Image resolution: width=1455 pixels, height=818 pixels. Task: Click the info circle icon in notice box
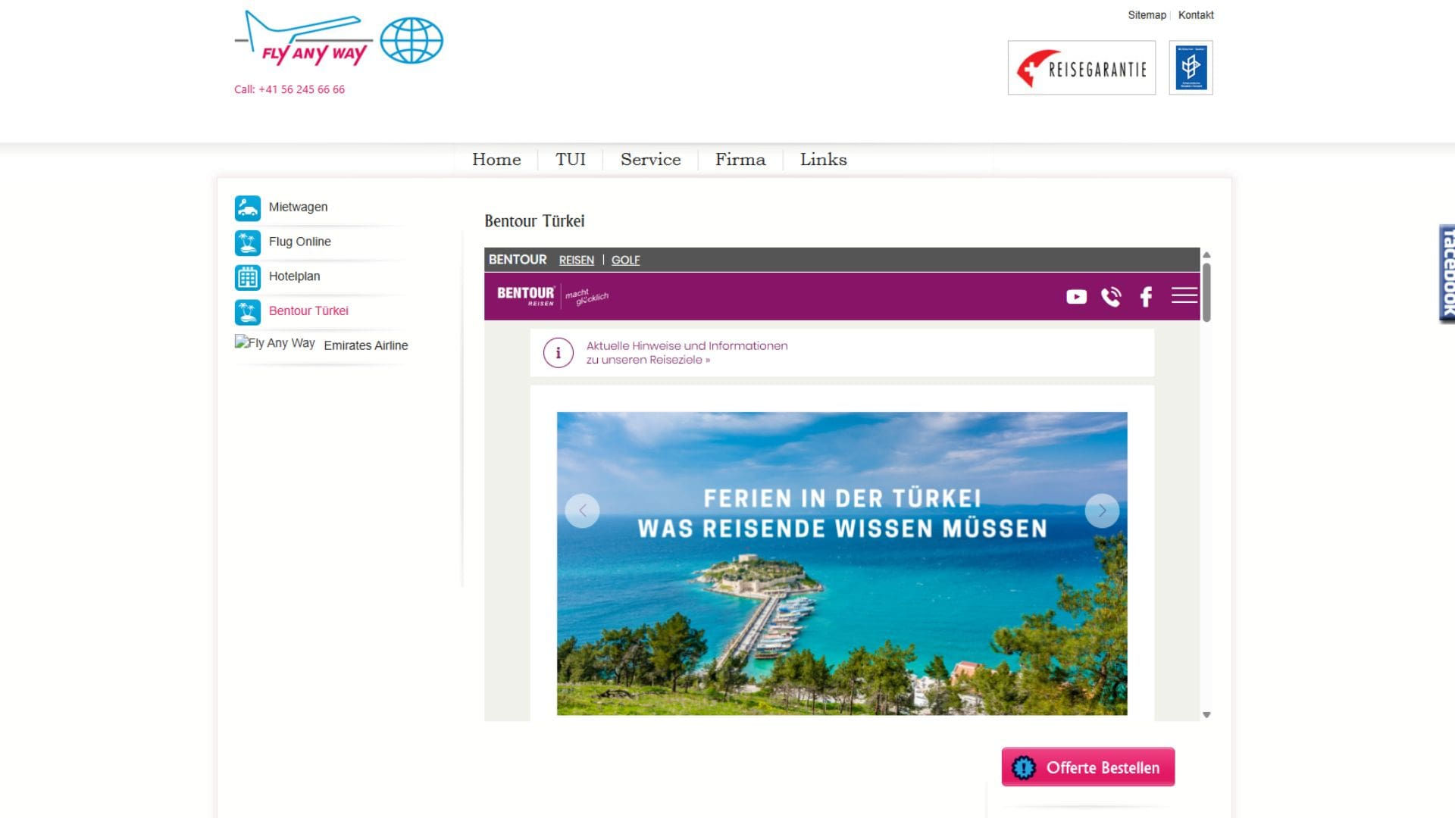pyautogui.click(x=559, y=353)
